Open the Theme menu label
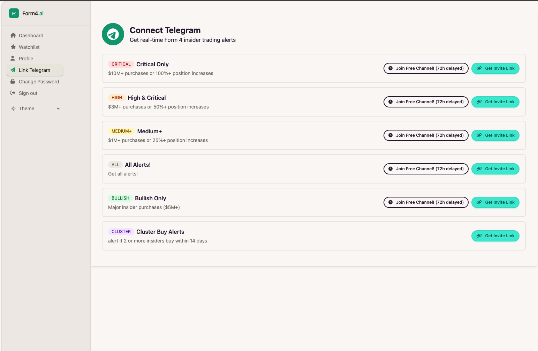The width and height of the screenshot is (538, 351). coord(26,109)
